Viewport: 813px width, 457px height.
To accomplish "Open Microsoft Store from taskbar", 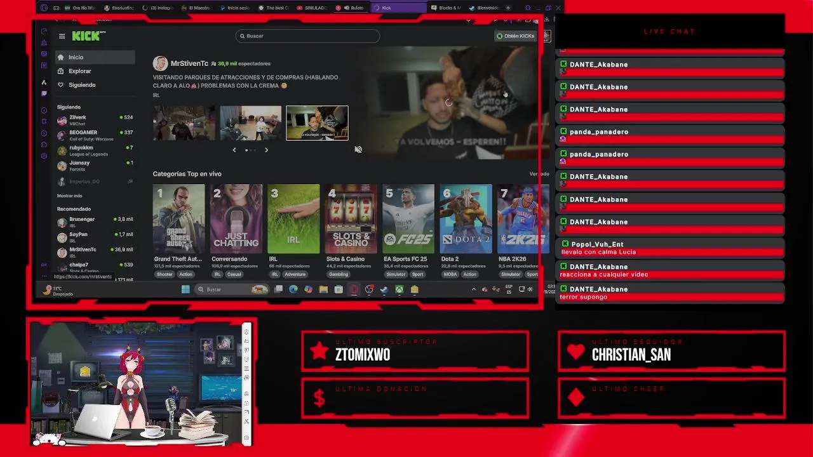I will click(x=339, y=289).
